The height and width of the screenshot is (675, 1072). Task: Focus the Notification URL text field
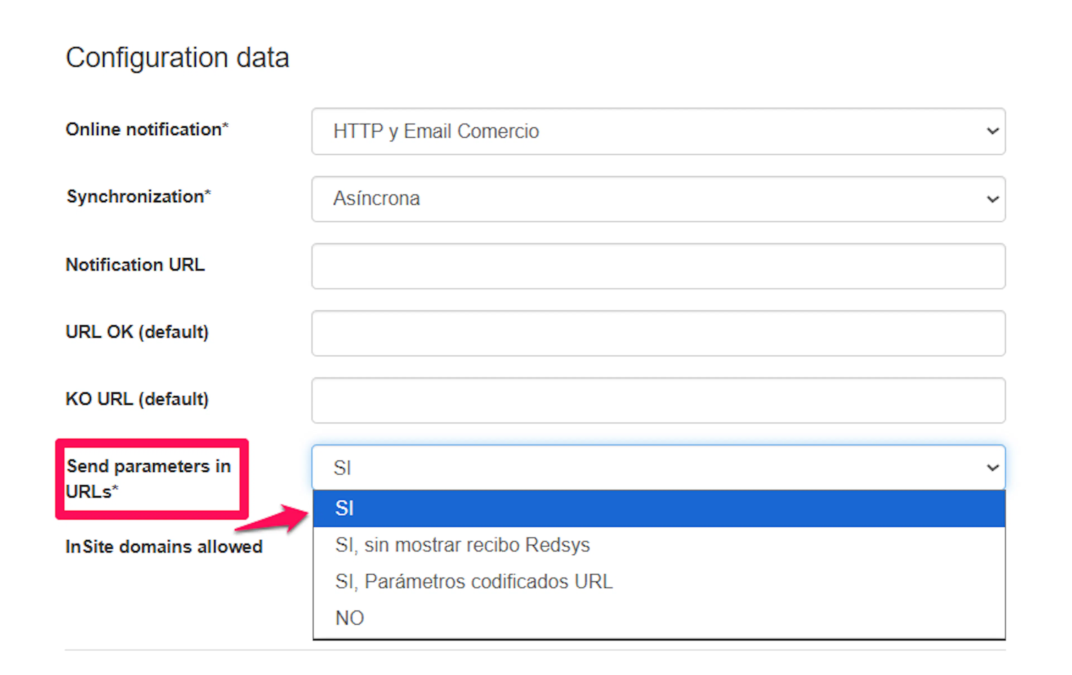pyautogui.click(x=659, y=266)
